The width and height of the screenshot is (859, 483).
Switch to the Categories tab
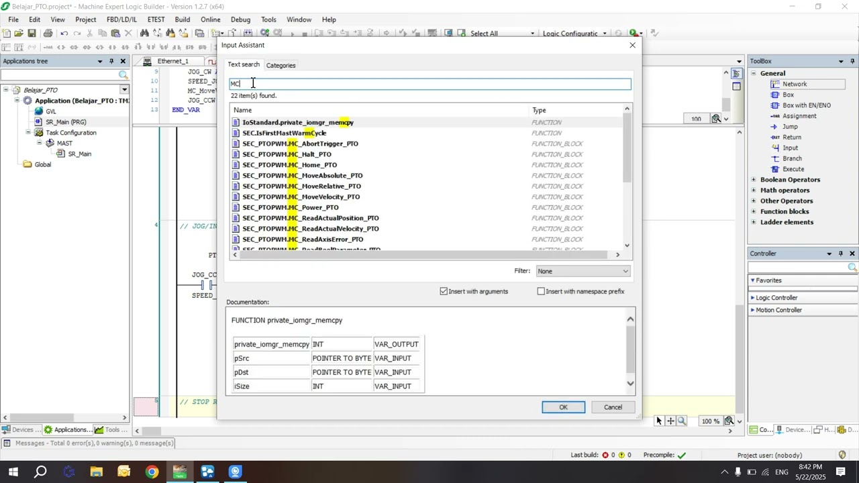(x=281, y=66)
